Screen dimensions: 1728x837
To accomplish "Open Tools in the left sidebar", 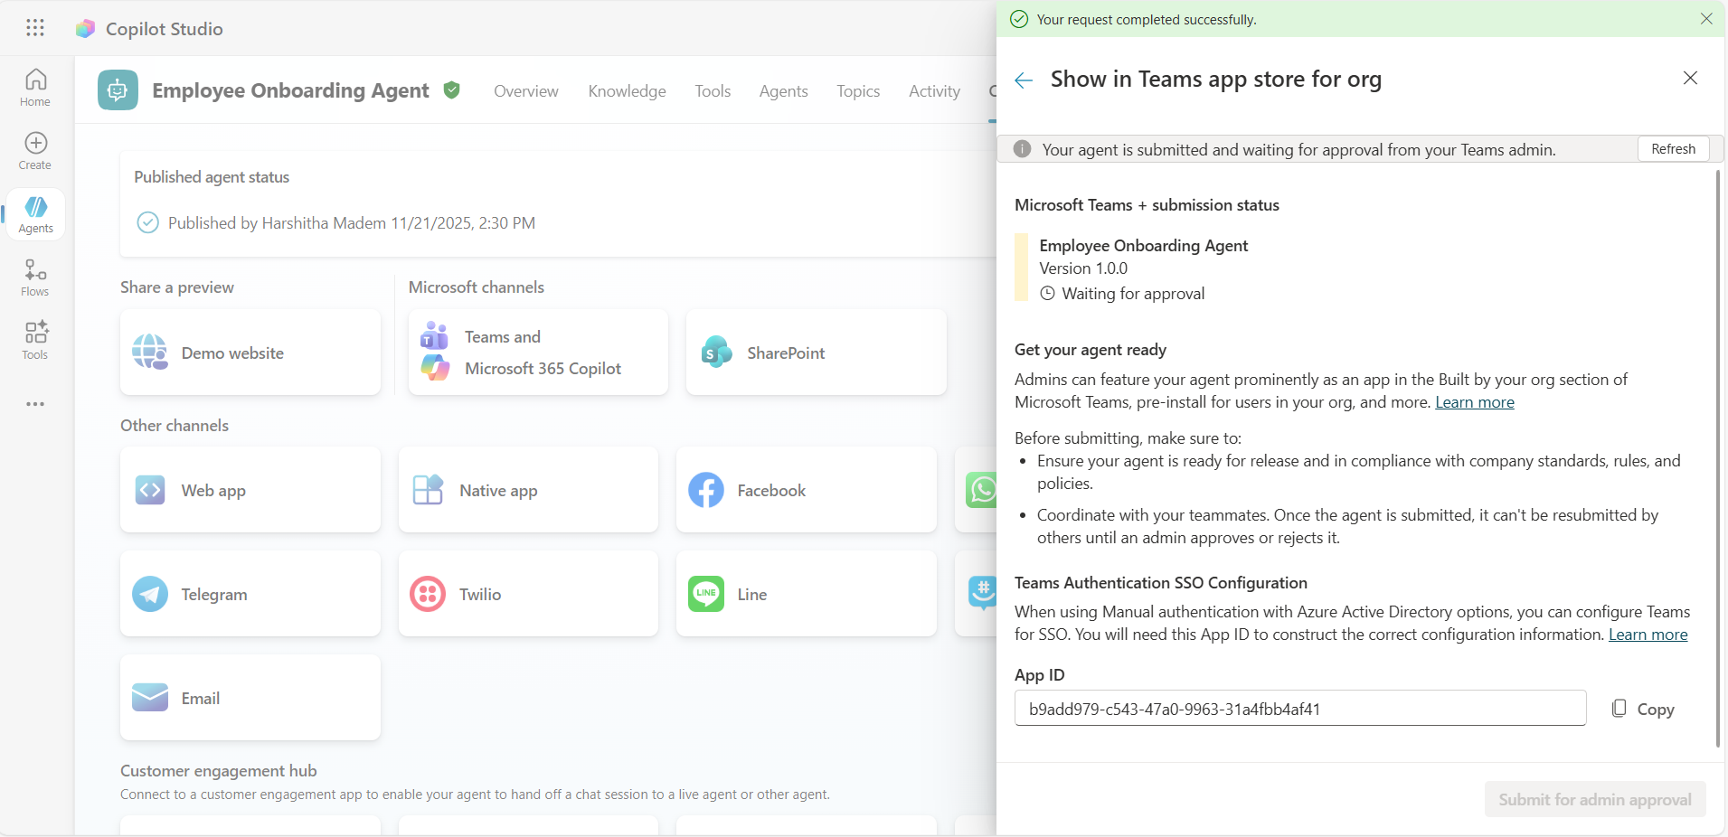I will [35, 341].
